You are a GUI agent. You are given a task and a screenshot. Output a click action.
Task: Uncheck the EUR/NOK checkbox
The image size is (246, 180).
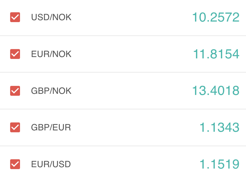(15, 54)
